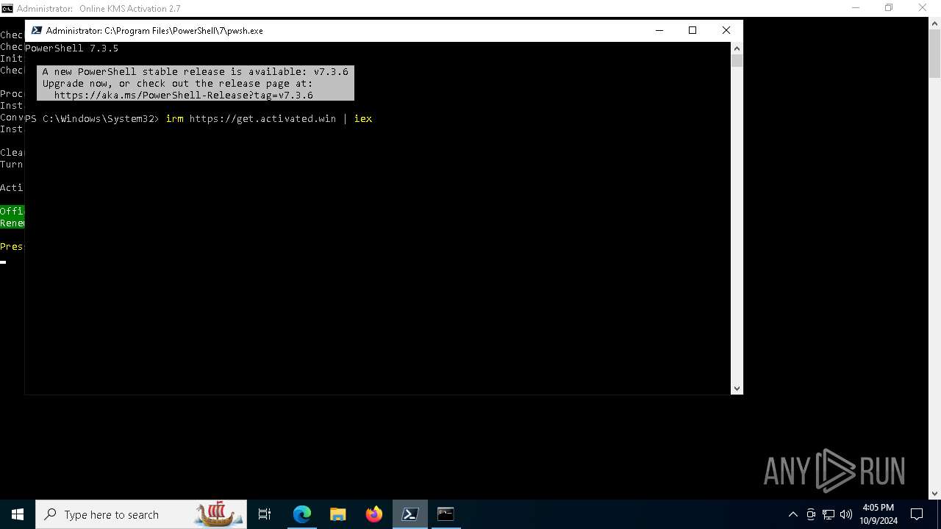The height and width of the screenshot is (529, 941).
Task: Open the network status tray icon
Action: click(x=829, y=514)
